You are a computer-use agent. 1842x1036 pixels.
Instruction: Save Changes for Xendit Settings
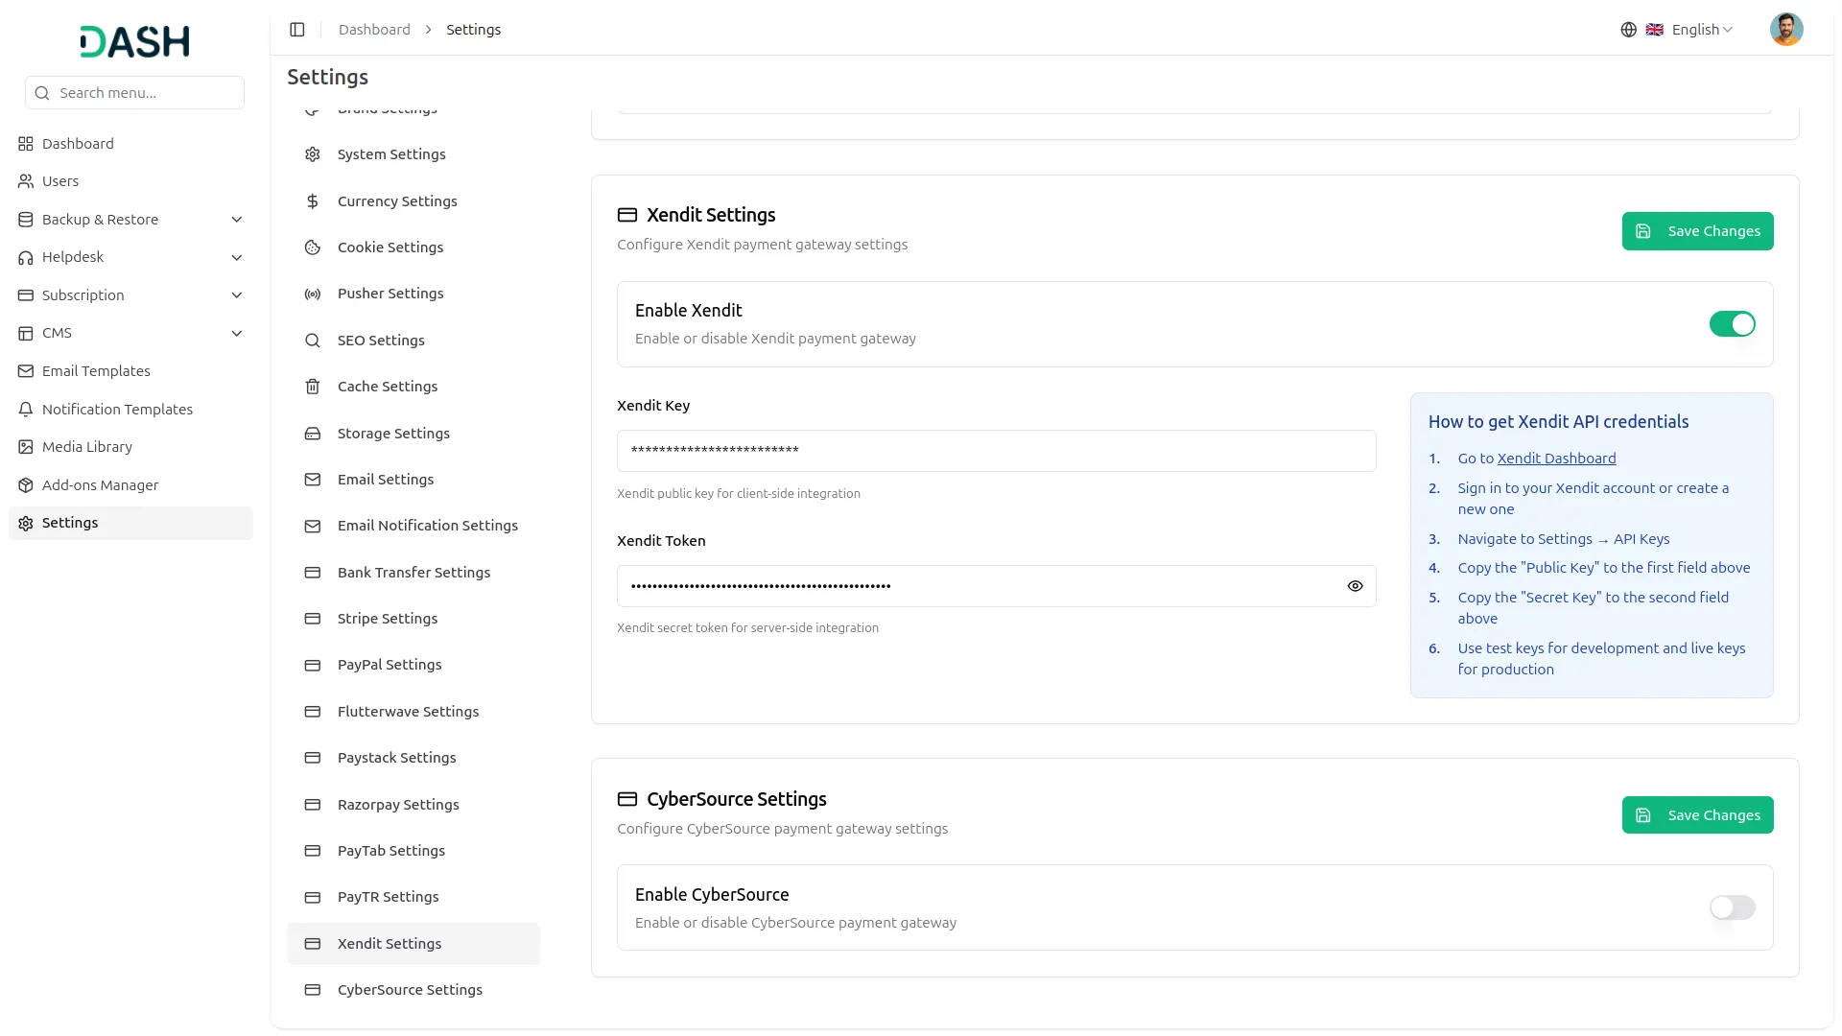1697,231
